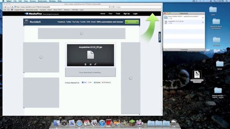Select mcpatcher jar row in Downloads
Screen dimensions: 230x129
point(184,22)
